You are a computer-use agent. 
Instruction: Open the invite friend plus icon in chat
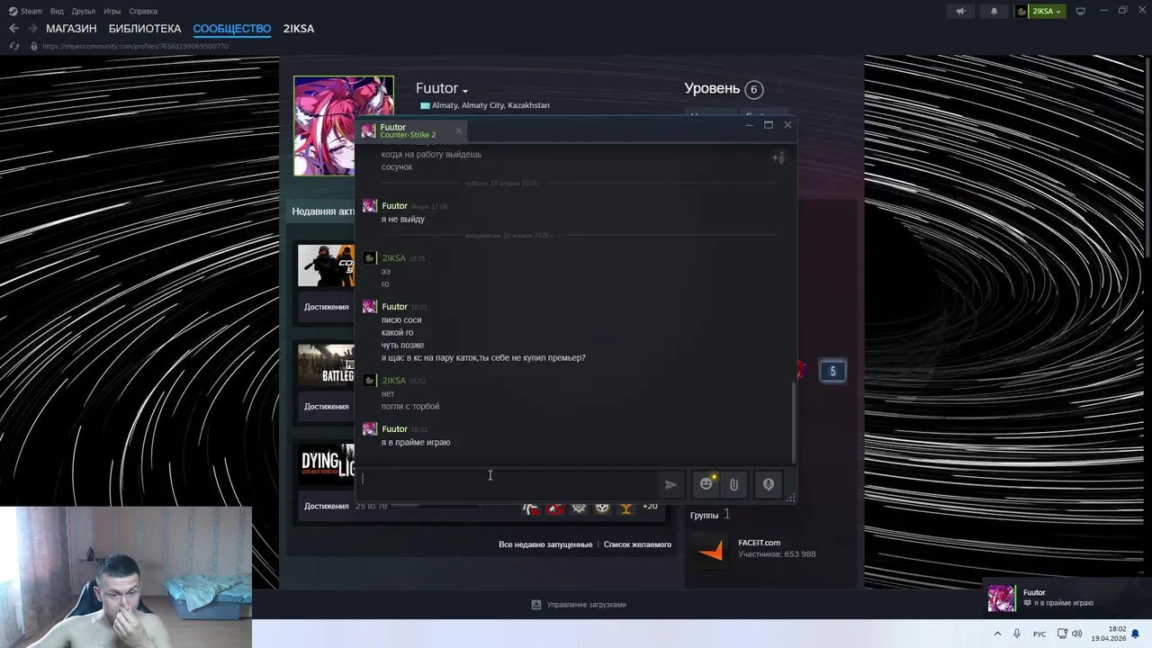(778, 157)
